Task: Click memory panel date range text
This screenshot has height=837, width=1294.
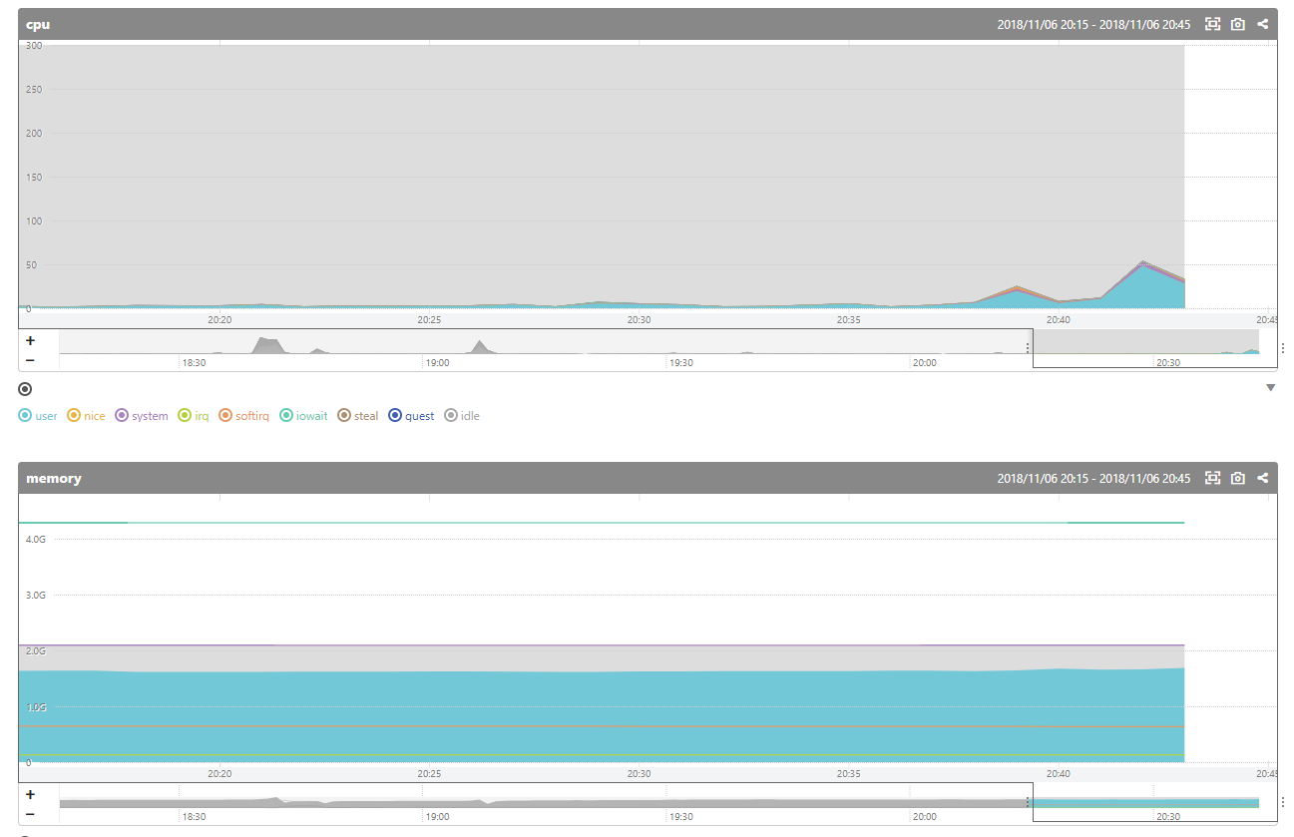Action: [x=1093, y=478]
